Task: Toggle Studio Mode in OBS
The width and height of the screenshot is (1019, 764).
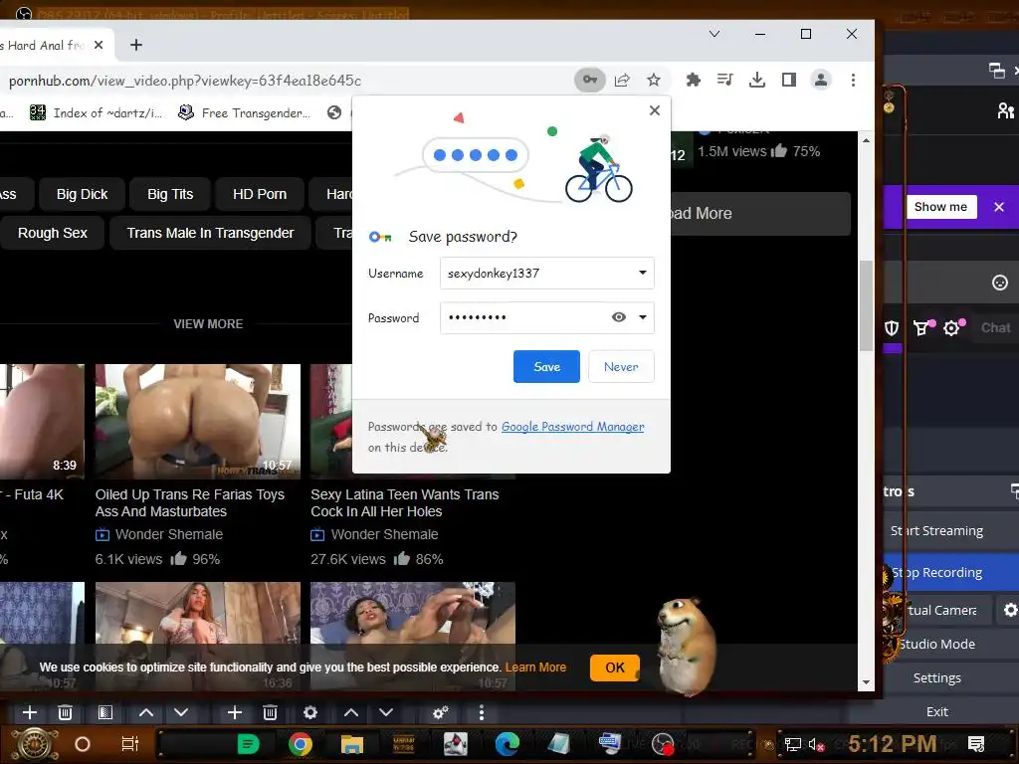Action: pos(937,644)
